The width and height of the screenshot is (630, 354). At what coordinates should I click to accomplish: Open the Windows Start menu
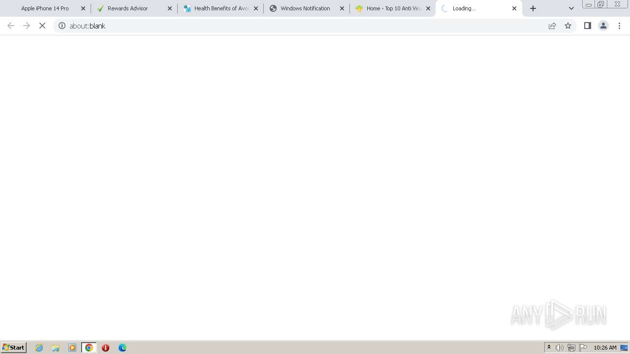click(13, 348)
